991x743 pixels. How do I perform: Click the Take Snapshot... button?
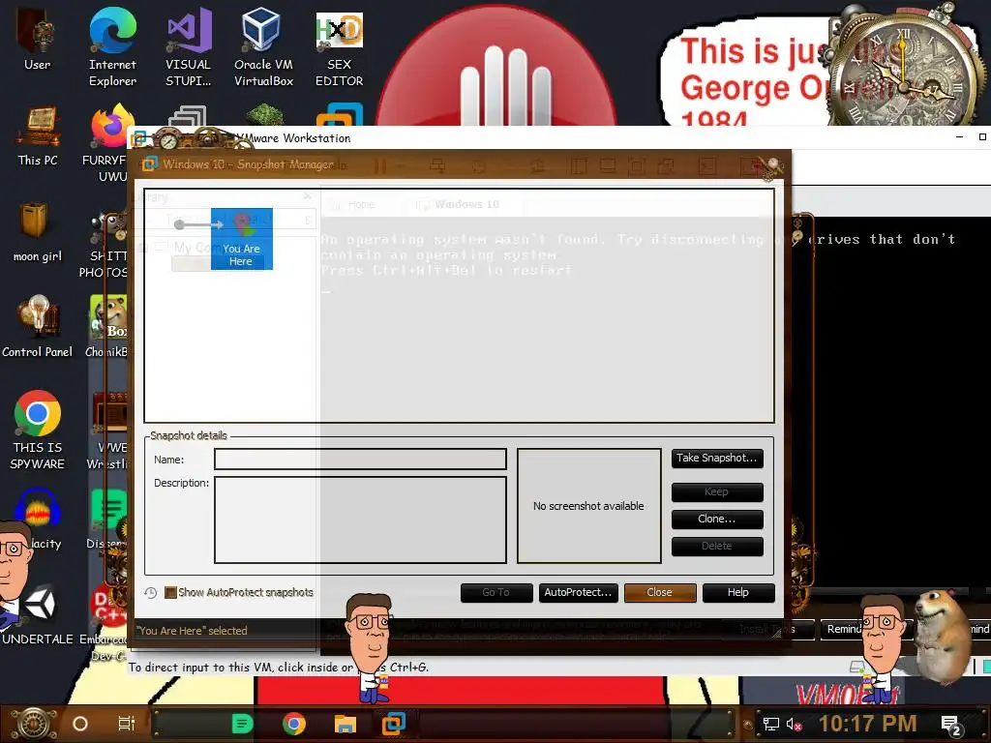pyautogui.click(x=717, y=458)
